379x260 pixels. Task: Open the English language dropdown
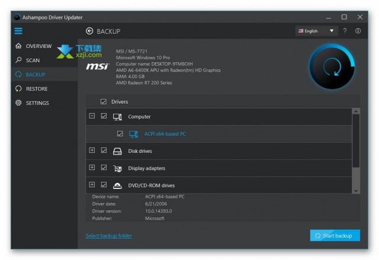point(316,31)
